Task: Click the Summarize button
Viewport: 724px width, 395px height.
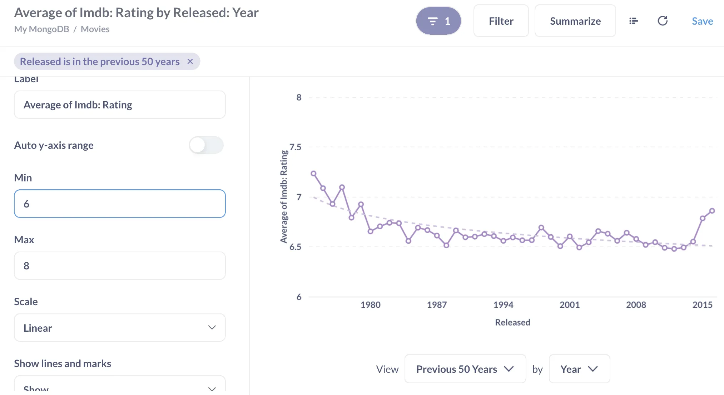Action: pos(575,21)
